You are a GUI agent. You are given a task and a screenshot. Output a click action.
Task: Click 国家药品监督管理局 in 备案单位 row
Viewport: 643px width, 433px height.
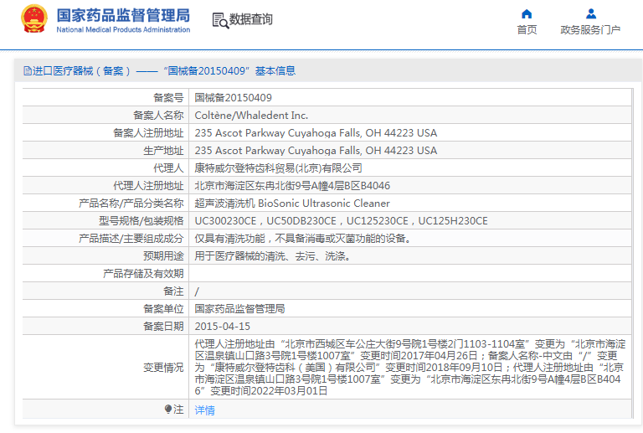(x=240, y=309)
